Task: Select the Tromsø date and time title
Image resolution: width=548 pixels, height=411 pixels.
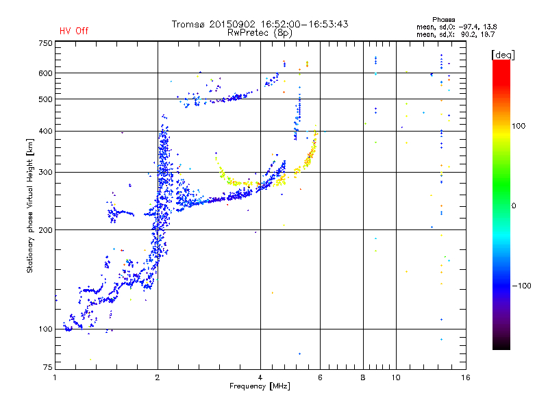Action: (260, 24)
